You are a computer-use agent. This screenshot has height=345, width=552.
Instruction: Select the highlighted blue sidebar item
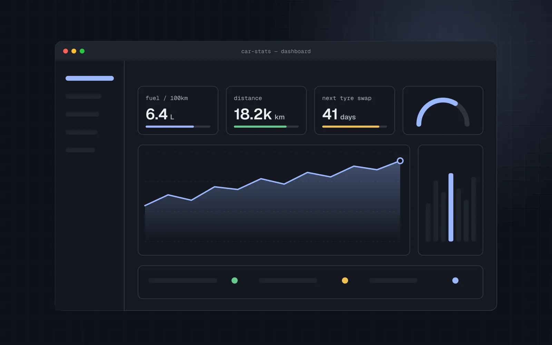(x=90, y=78)
